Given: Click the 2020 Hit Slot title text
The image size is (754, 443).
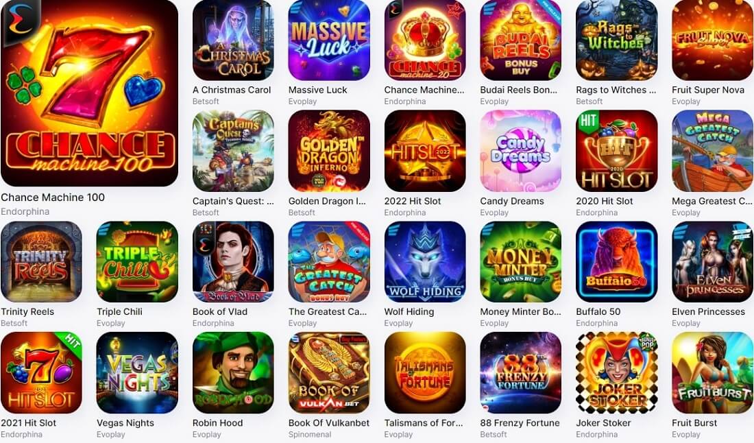Looking at the screenshot, I should pyautogui.click(x=605, y=201).
